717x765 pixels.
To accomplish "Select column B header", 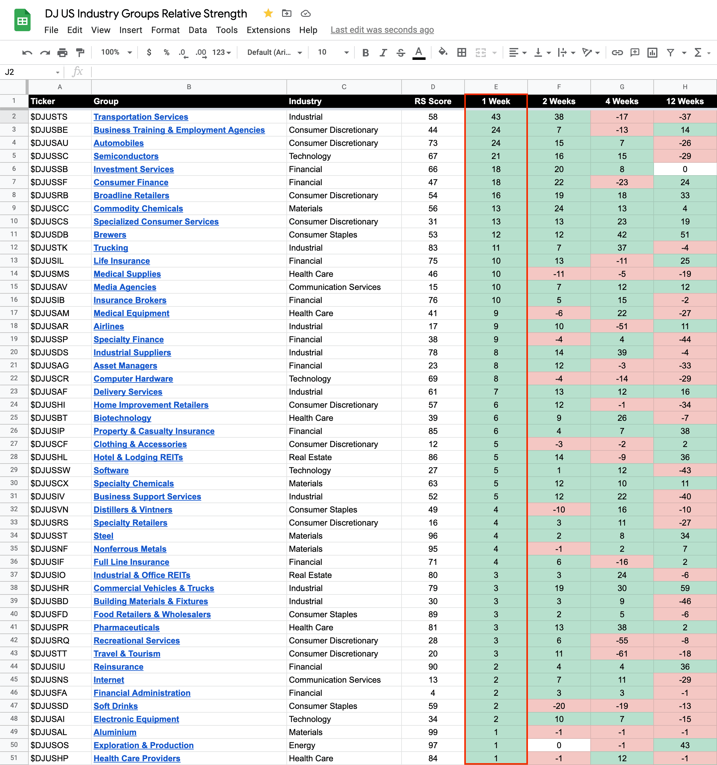I will pos(189,87).
